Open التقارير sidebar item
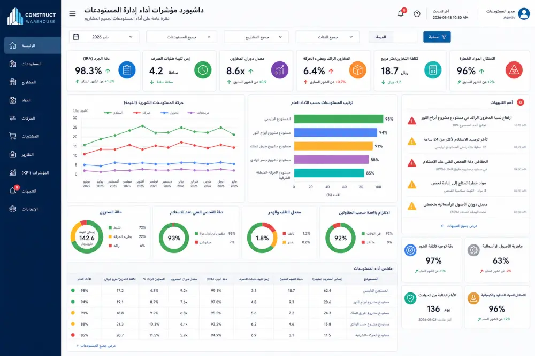The image size is (535, 356). tap(33, 155)
